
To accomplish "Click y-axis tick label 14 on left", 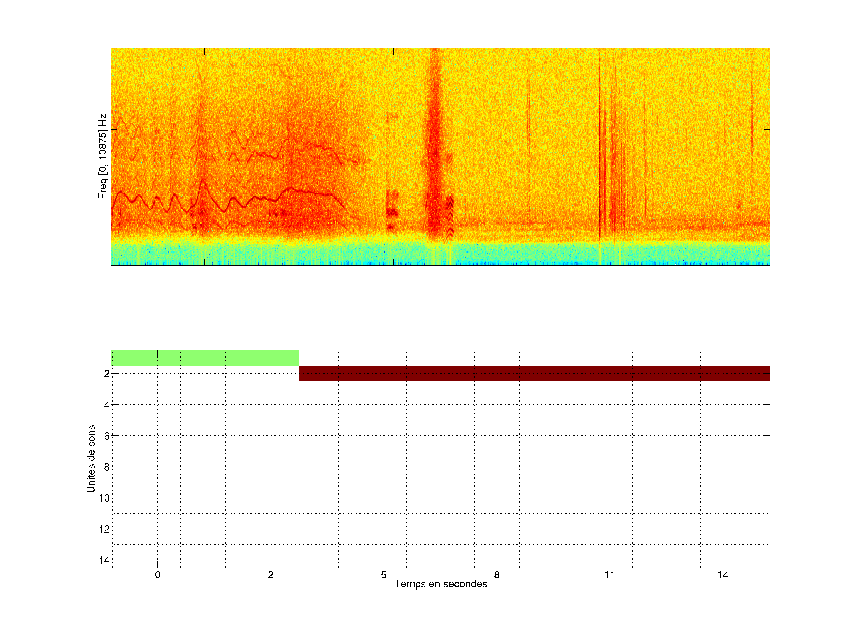I will [104, 560].
